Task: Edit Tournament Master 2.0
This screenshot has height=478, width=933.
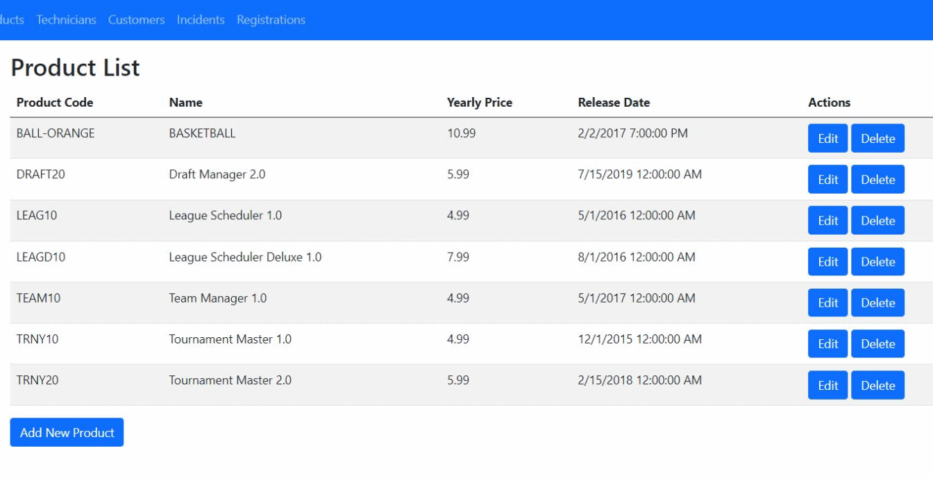Action: coord(827,385)
